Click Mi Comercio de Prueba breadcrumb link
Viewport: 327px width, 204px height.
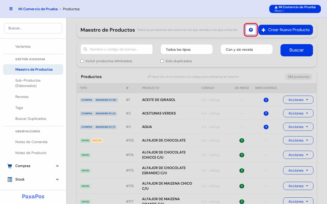point(38,9)
